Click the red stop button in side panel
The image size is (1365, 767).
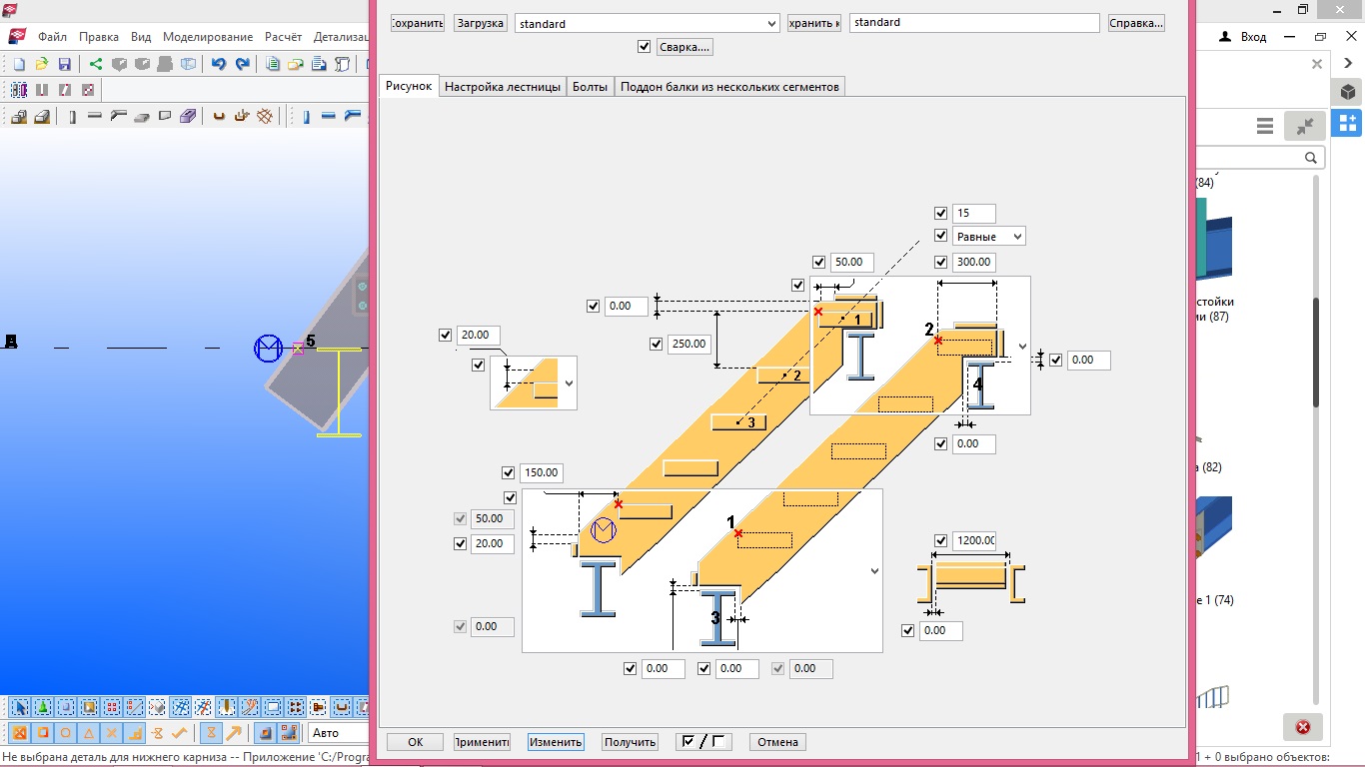(1302, 727)
